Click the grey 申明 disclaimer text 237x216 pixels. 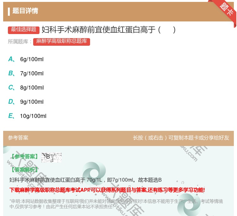[116, 204]
